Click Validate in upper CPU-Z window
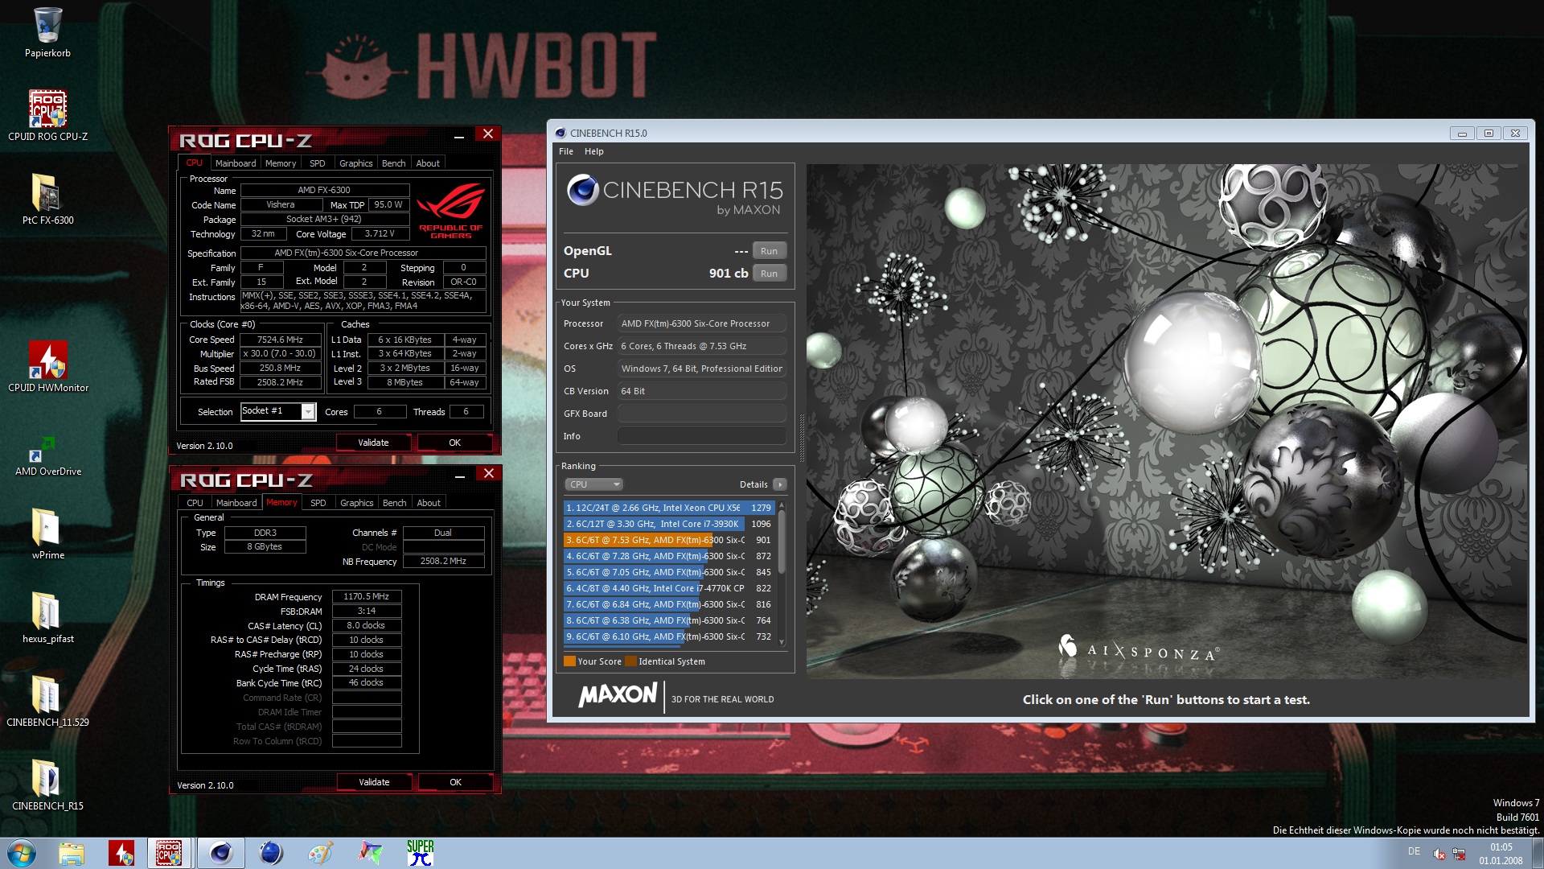This screenshot has width=1544, height=869. pyautogui.click(x=373, y=443)
